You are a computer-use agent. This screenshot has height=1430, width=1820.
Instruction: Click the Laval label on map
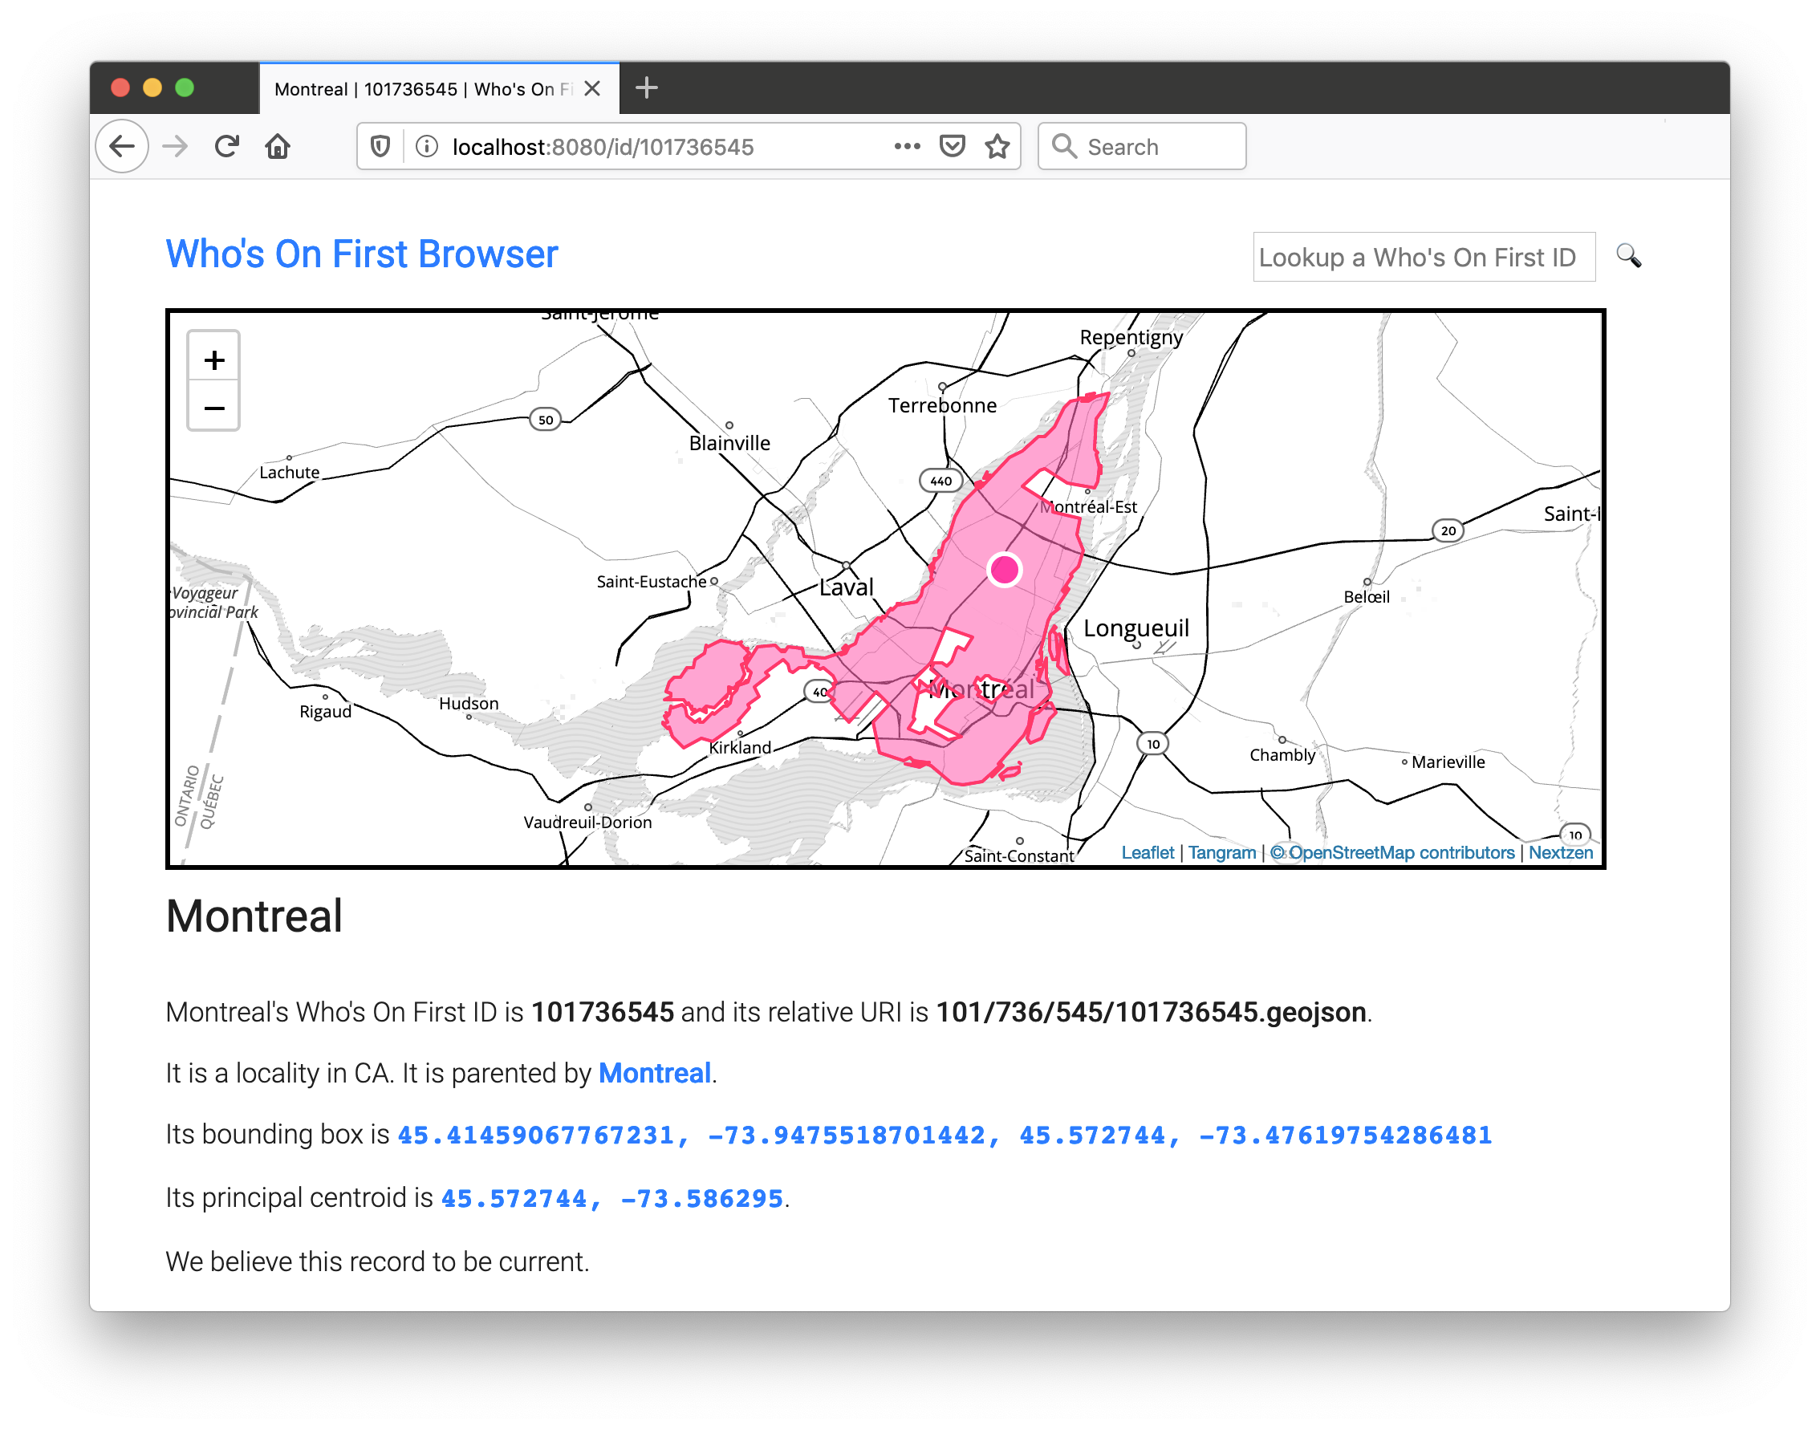847,587
